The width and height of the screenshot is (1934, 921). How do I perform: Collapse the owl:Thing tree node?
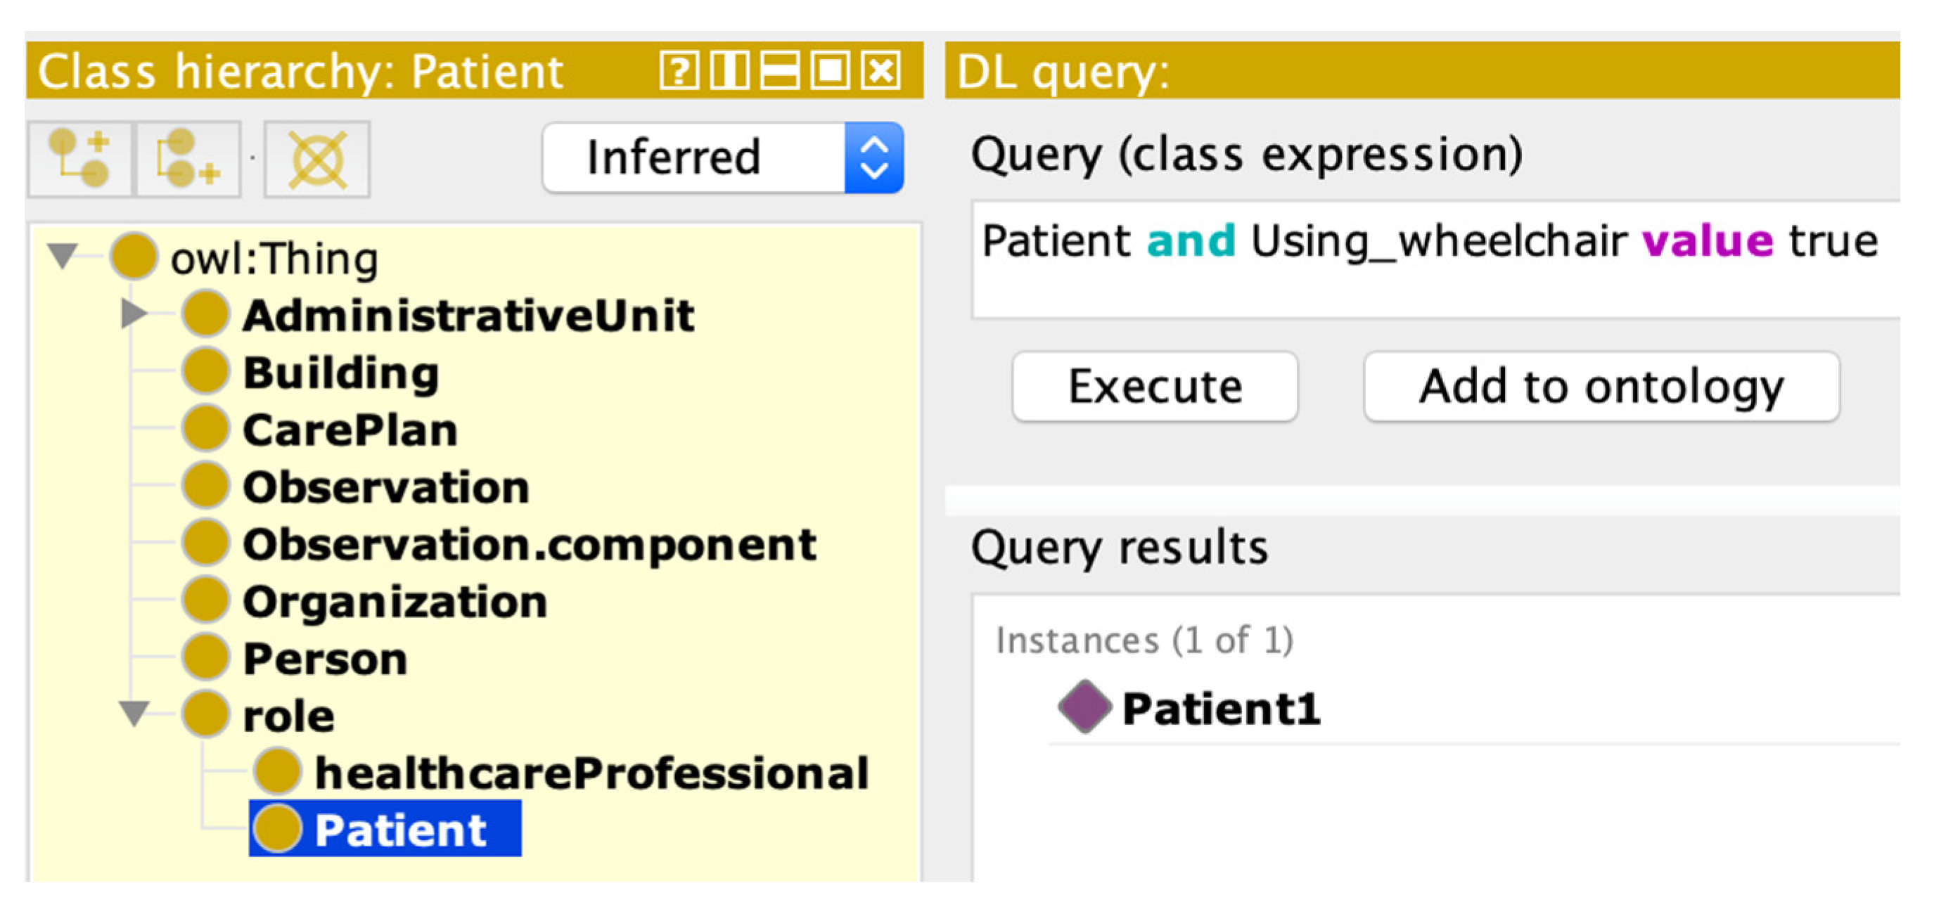(x=63, y=255)
